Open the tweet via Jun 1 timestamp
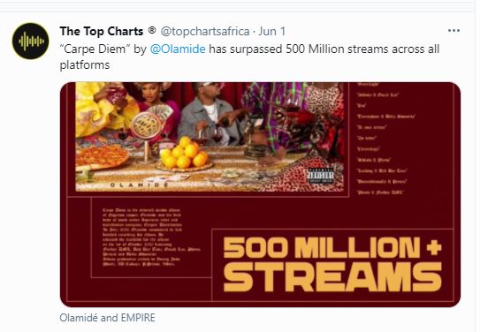Image resolution: width=488 pixels, height=332 pixels. click(272, 32)
